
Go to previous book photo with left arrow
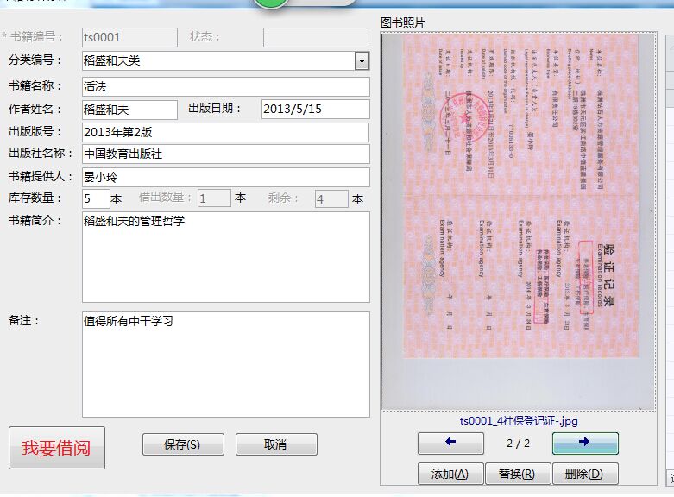(x=450, y=443)
